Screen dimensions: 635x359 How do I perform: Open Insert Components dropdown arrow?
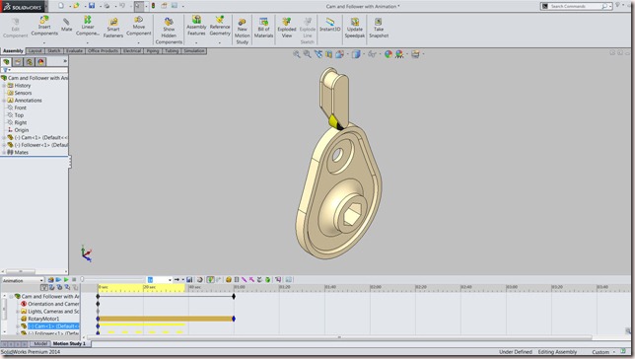pos(44,42)
